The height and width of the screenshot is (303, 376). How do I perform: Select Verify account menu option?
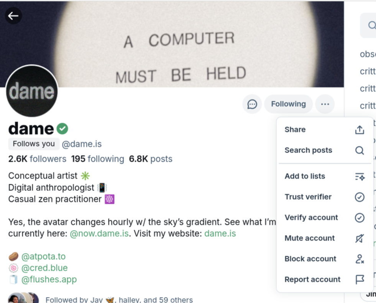311,218
